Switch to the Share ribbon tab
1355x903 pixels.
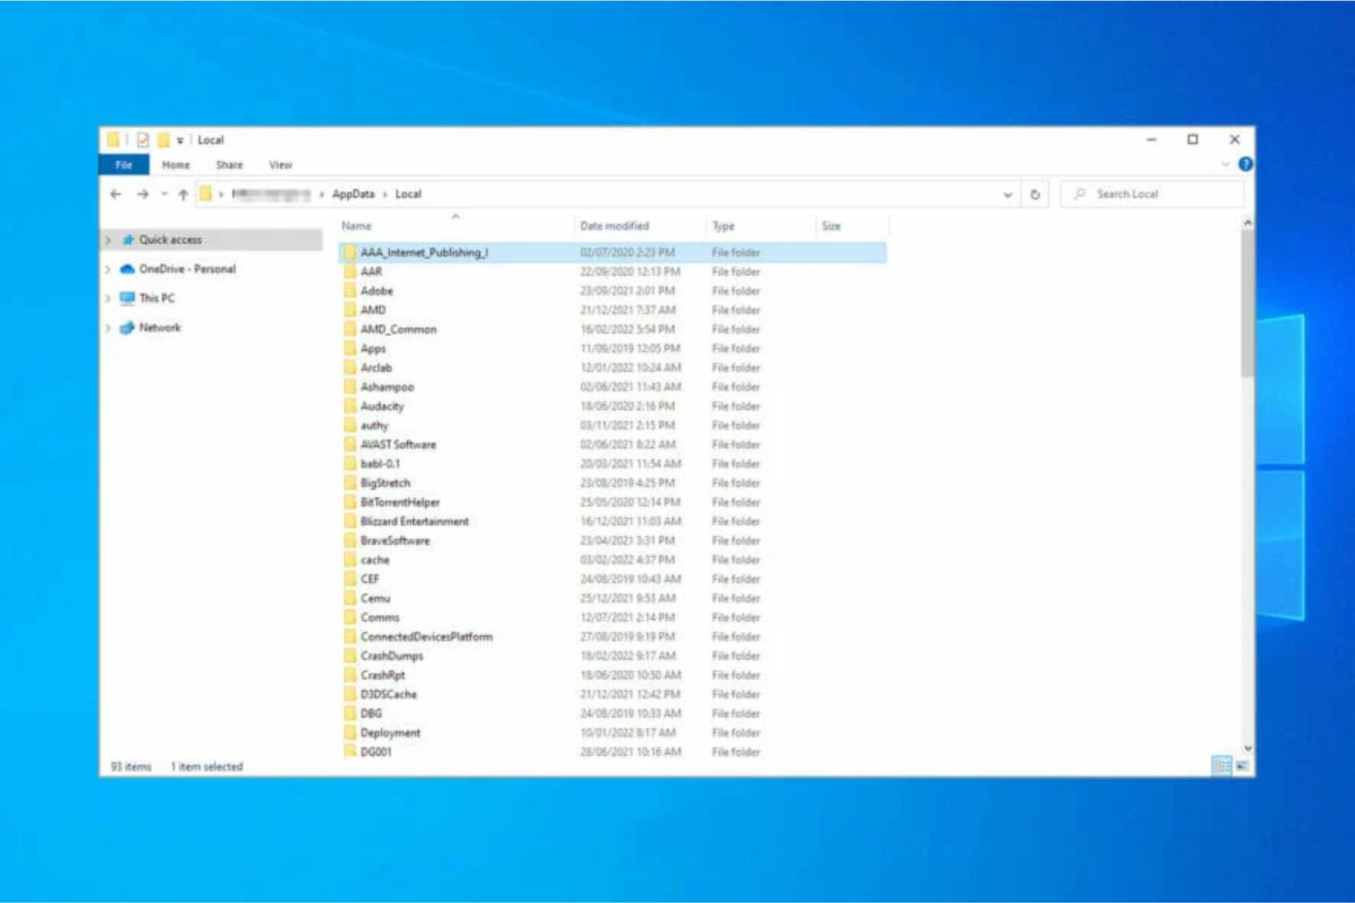pos(229,164)
